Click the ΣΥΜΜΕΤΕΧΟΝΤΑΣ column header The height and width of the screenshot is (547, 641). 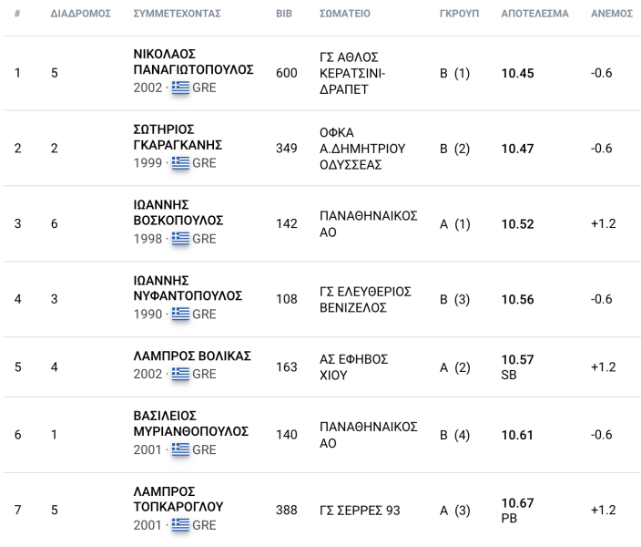pyautogui.click(x=177, y=15)
